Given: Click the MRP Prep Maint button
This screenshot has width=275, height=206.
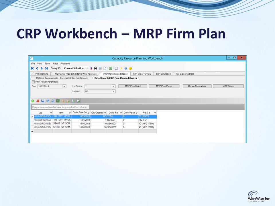Looking at the screenshot, I should tap(133, 86).
